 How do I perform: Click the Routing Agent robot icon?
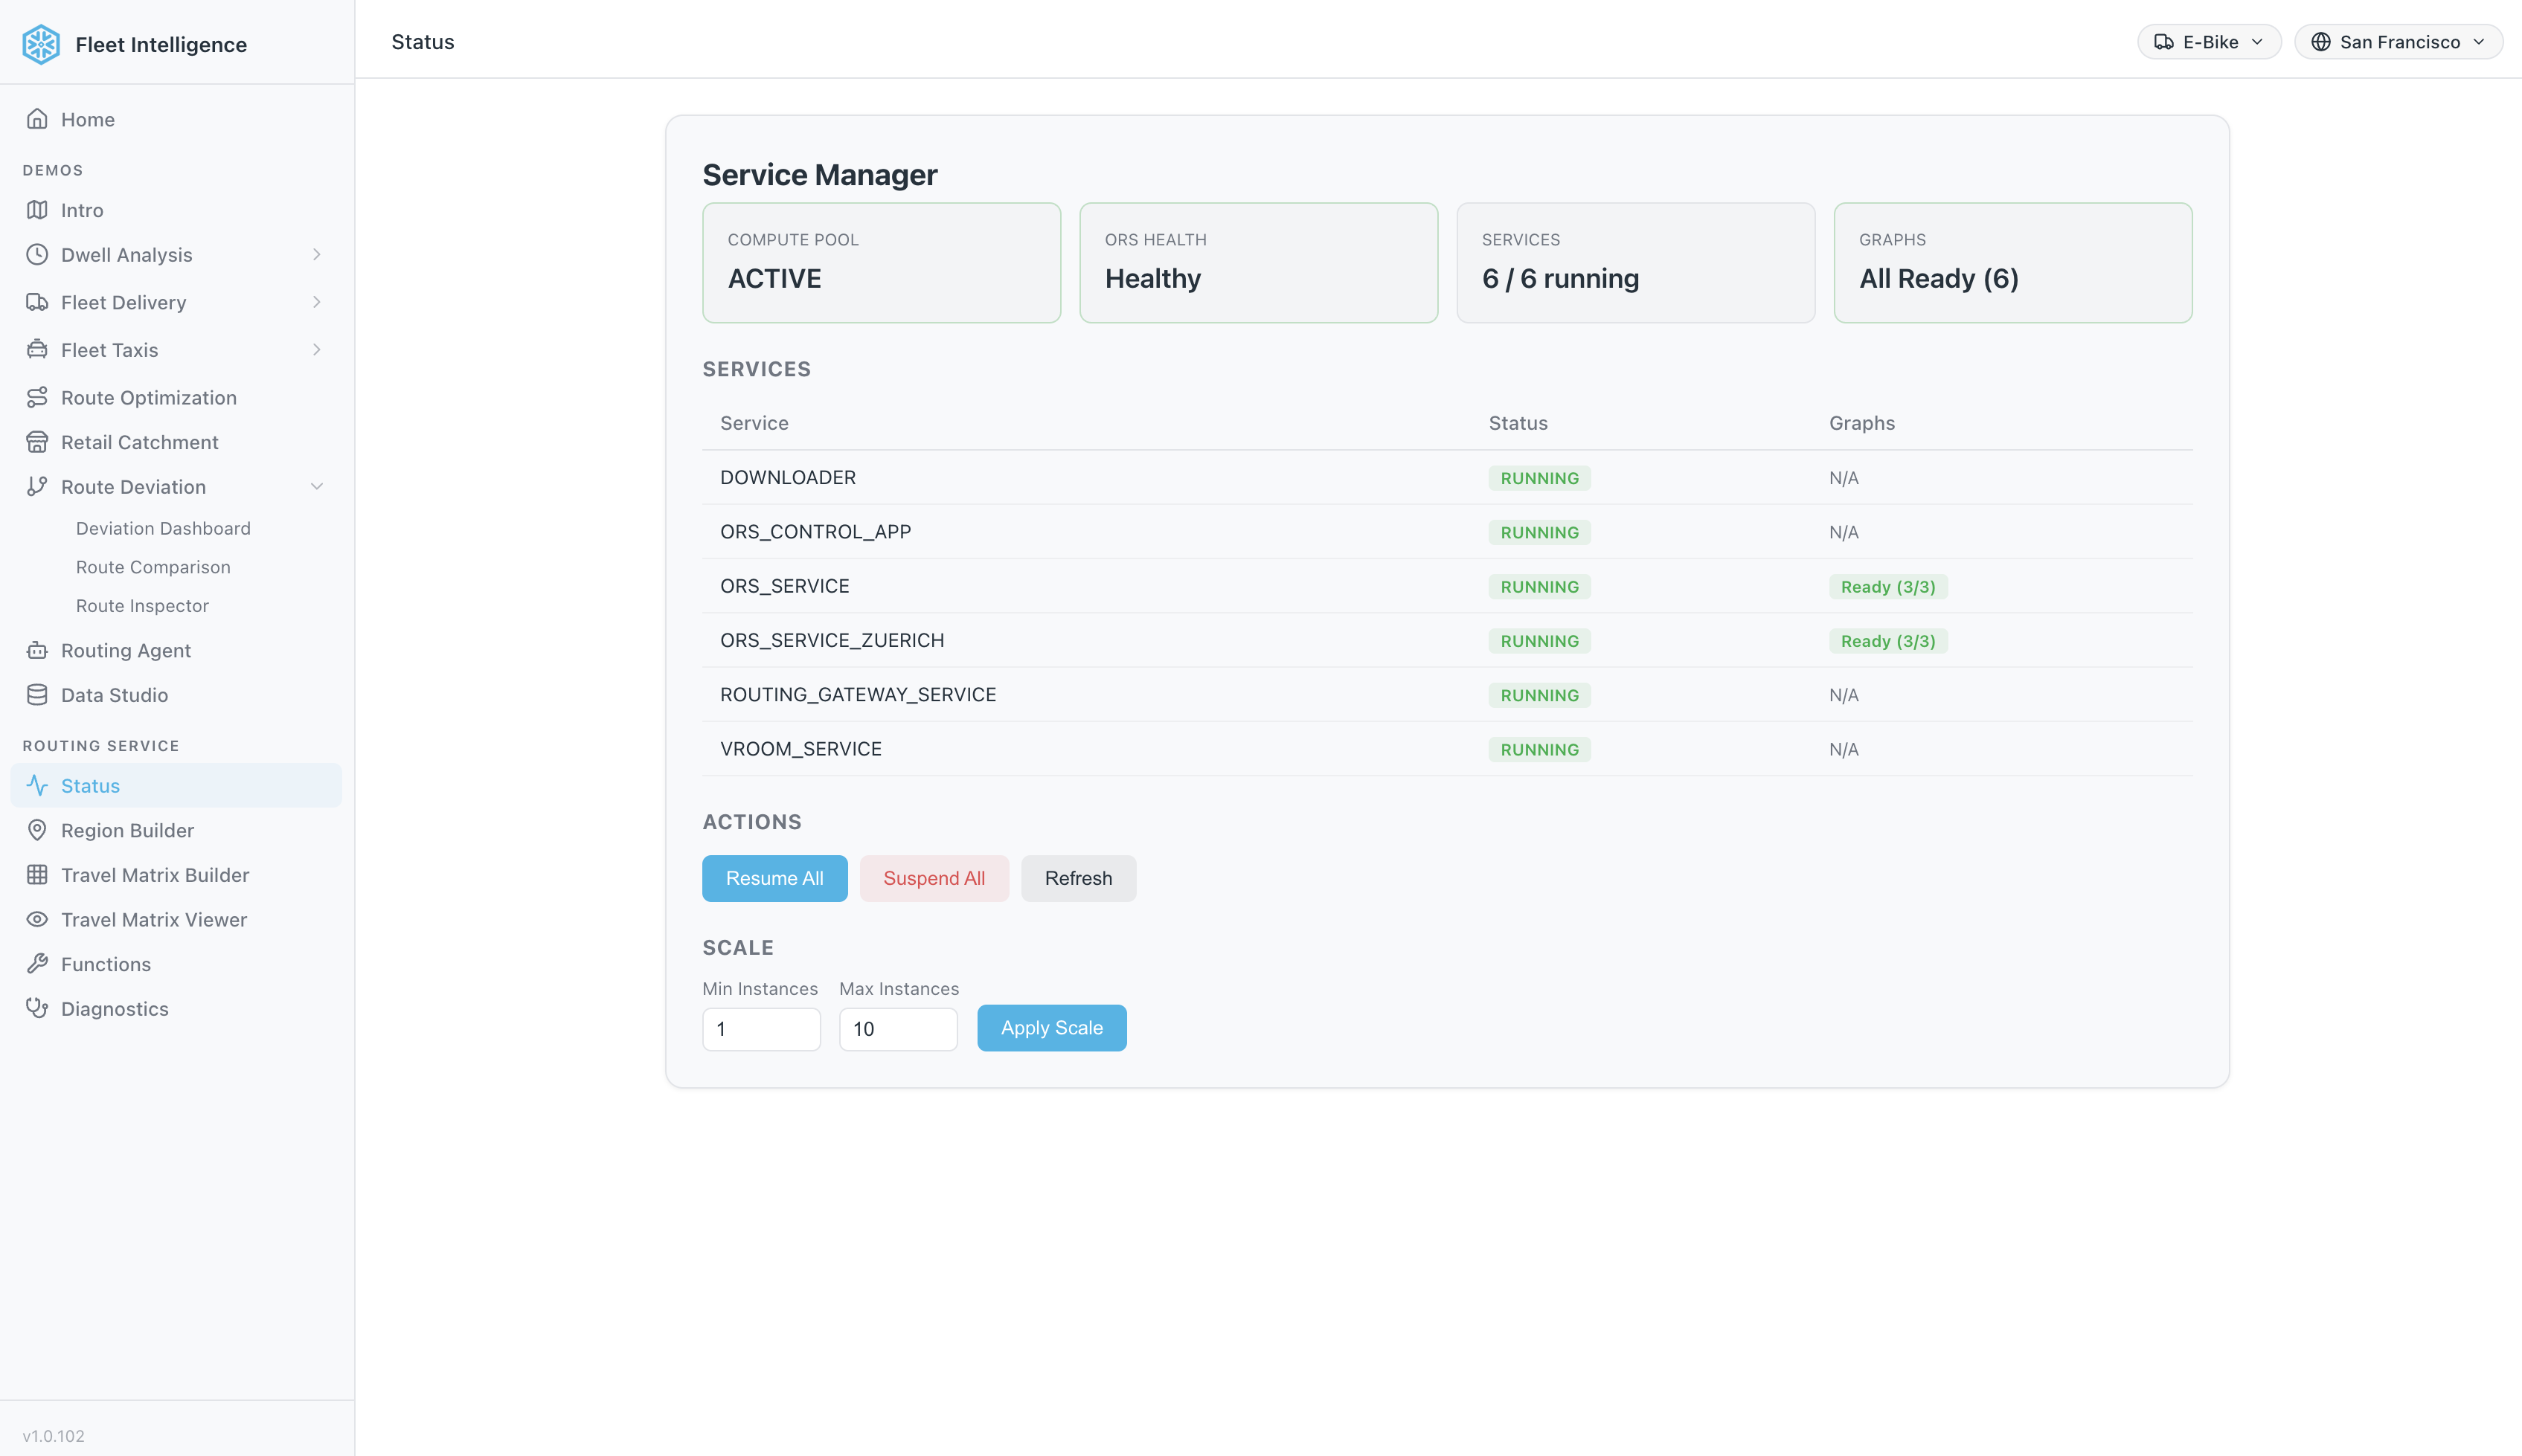tap(37, 650)
